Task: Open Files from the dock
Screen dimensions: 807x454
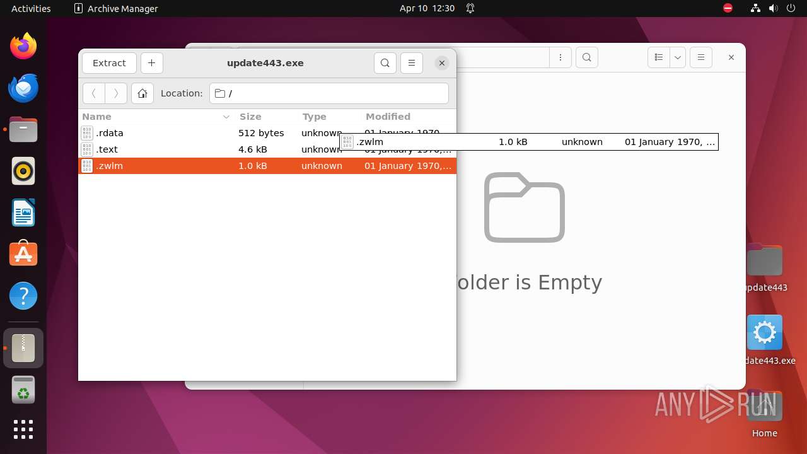Action: pos(23,129)
